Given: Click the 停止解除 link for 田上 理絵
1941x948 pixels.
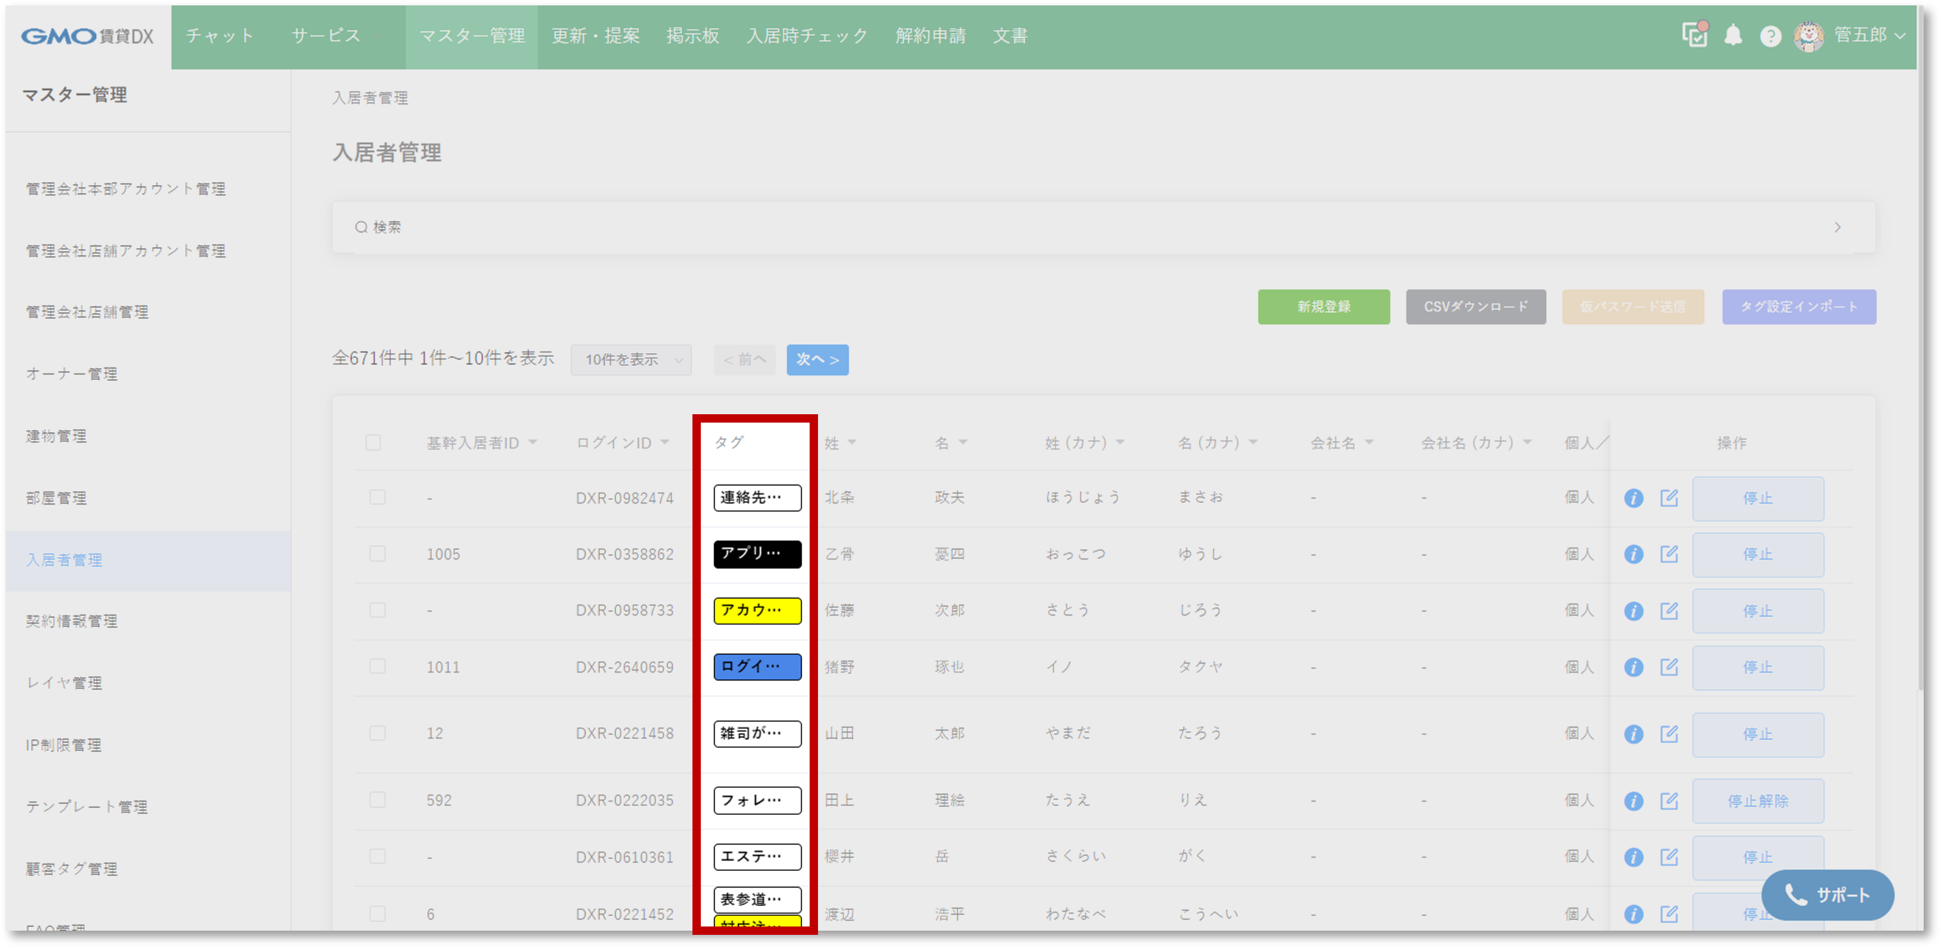Looking at the screenshot, I should 1758,800.
